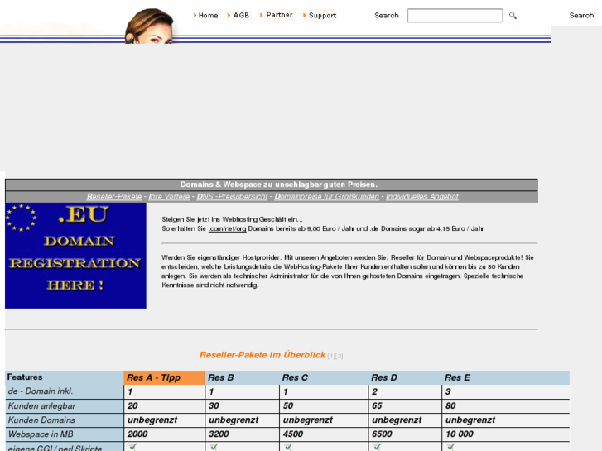Click the 'Kunden Domains' row label
Image resolution: width=602 pixels, height=451 pixels.
pos(41,420)
